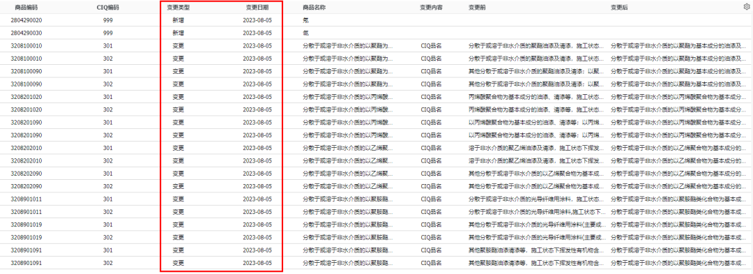The image size is (753, 274).
Task: Click the date in row 3208202010 CIQ 302
Action: (x=257, y=161)
